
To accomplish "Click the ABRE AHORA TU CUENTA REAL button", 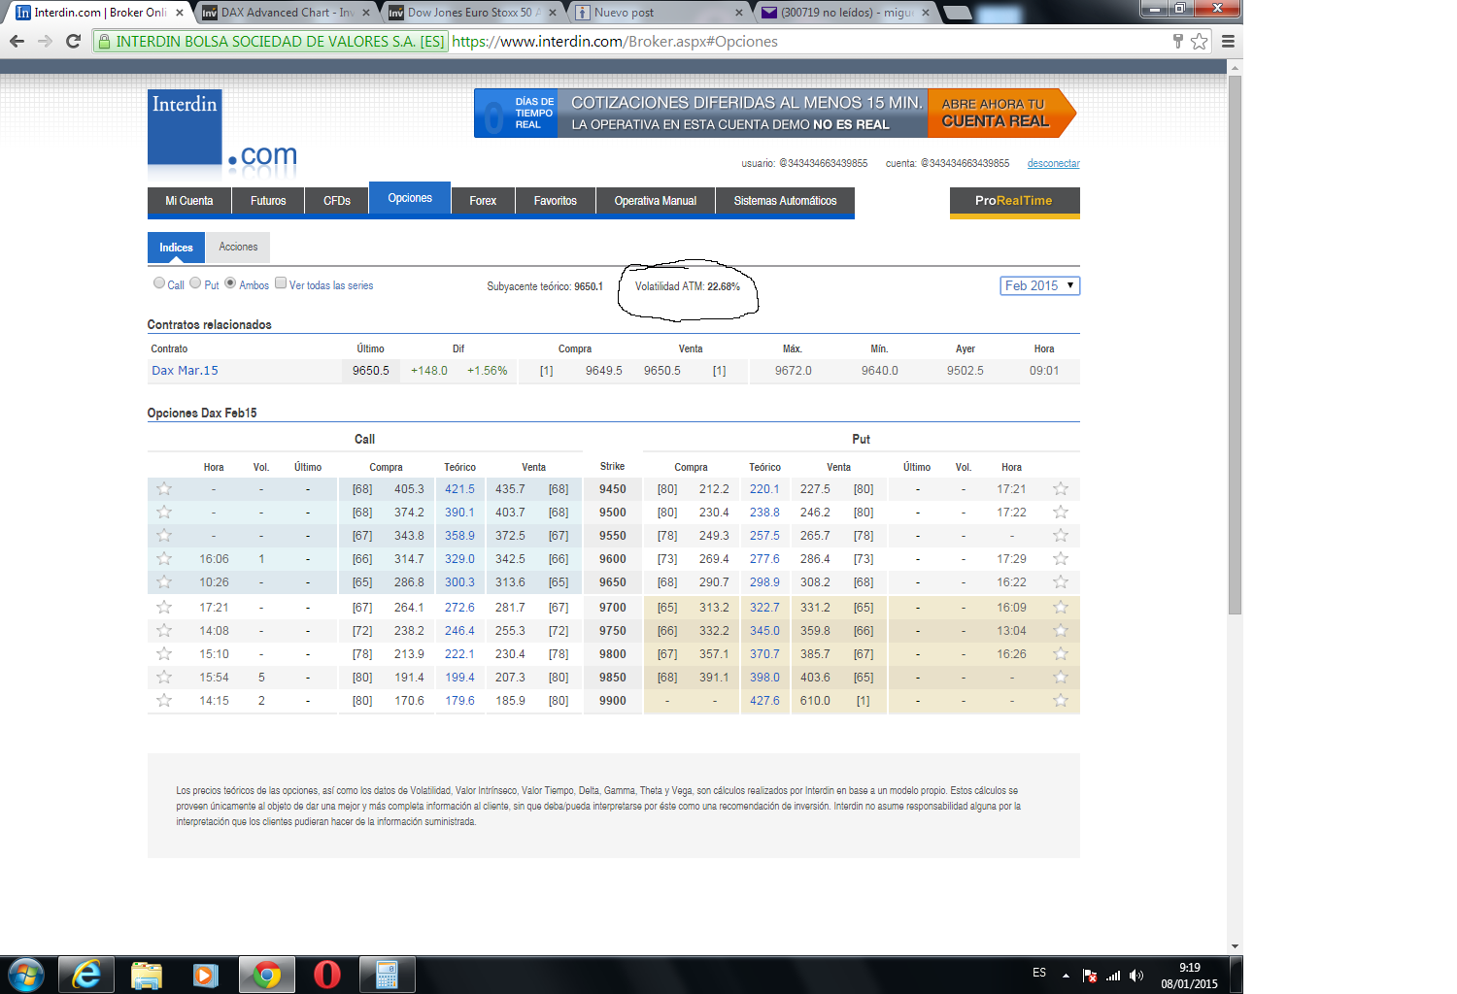I will click(x=1001, y=113).
